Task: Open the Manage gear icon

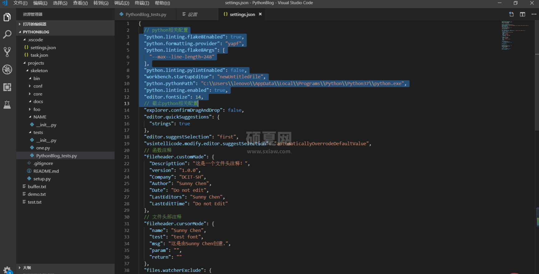Action: 7,270
